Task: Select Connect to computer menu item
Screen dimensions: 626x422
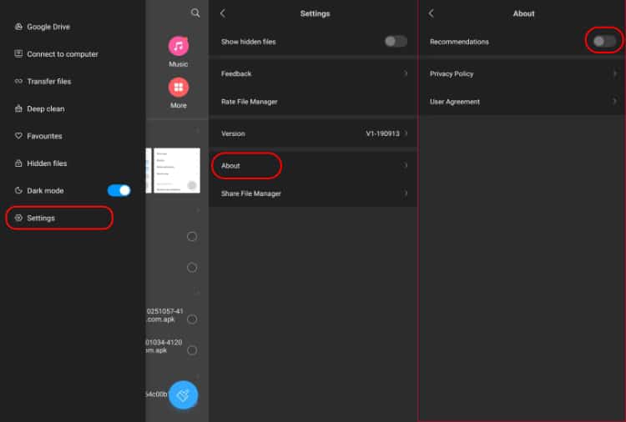Action: click(62, 54)
